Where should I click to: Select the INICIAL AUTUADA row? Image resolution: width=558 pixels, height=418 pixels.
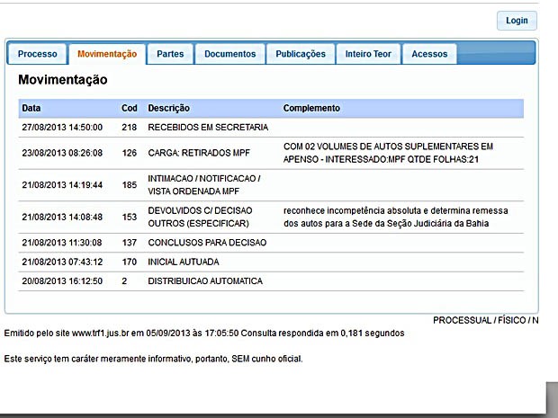[183, 262]
